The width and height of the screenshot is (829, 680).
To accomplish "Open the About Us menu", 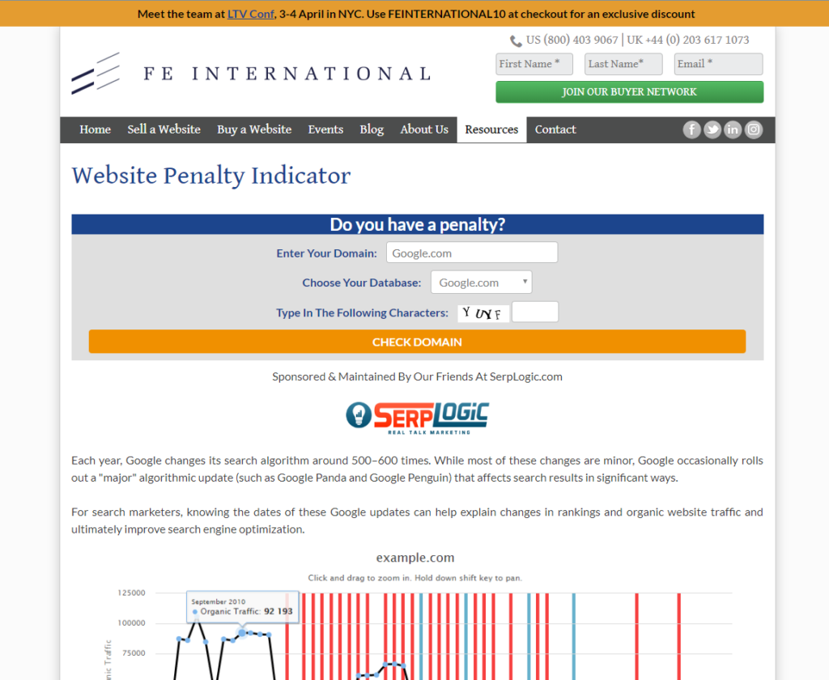I will pyautogui.click(x=424, y=130).
